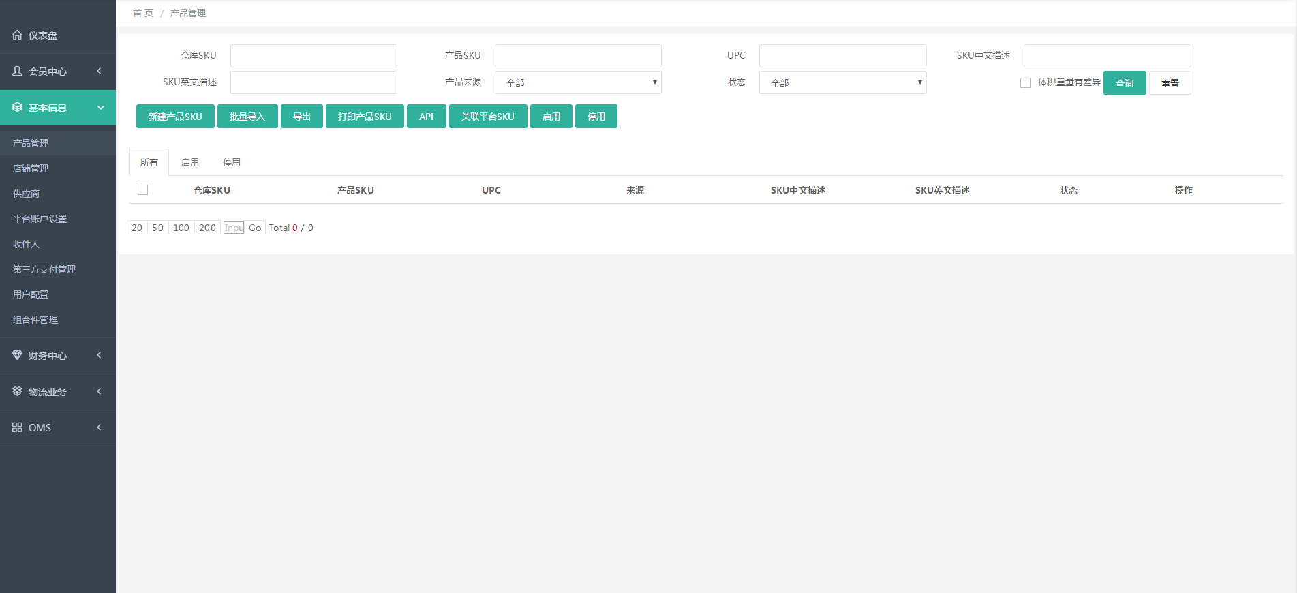
Task: Open 产品管理 in the sidebar
Action: 58,143
